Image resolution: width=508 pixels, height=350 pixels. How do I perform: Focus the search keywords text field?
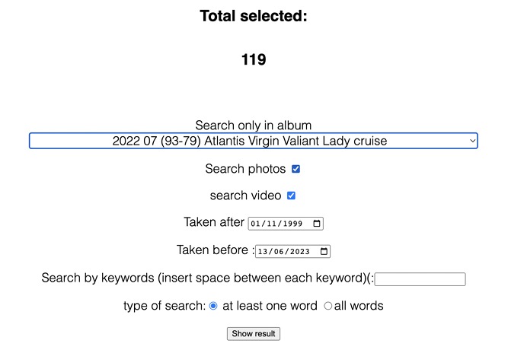(x=420, y=279)
